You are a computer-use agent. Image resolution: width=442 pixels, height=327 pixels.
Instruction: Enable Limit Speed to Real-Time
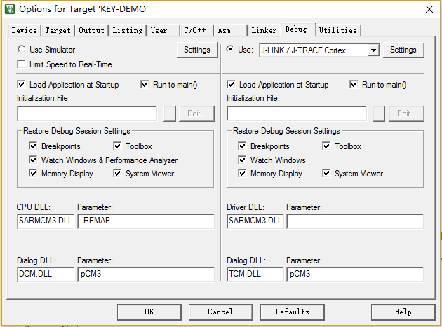click(21, 64)
